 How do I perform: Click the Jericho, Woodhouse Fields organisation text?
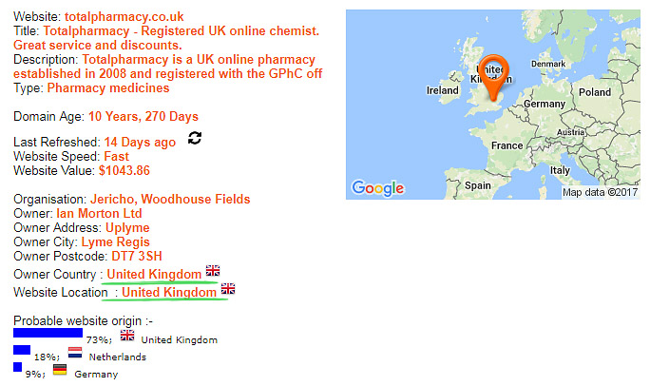click(x=170, y=199)
